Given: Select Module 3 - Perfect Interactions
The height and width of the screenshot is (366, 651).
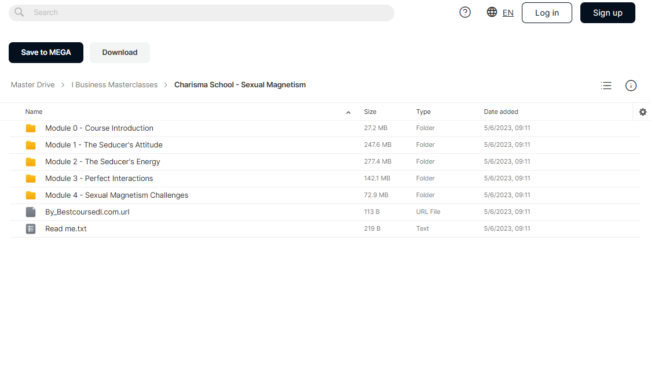Looking at the screenshot, I should 99,179.
